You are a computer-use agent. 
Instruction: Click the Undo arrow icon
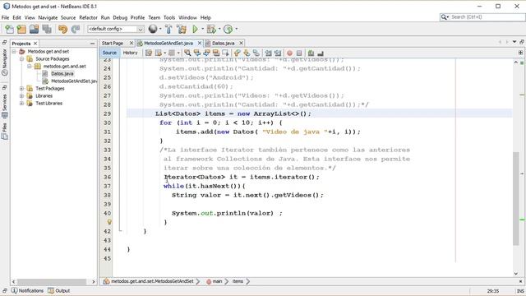click(62, 30)
